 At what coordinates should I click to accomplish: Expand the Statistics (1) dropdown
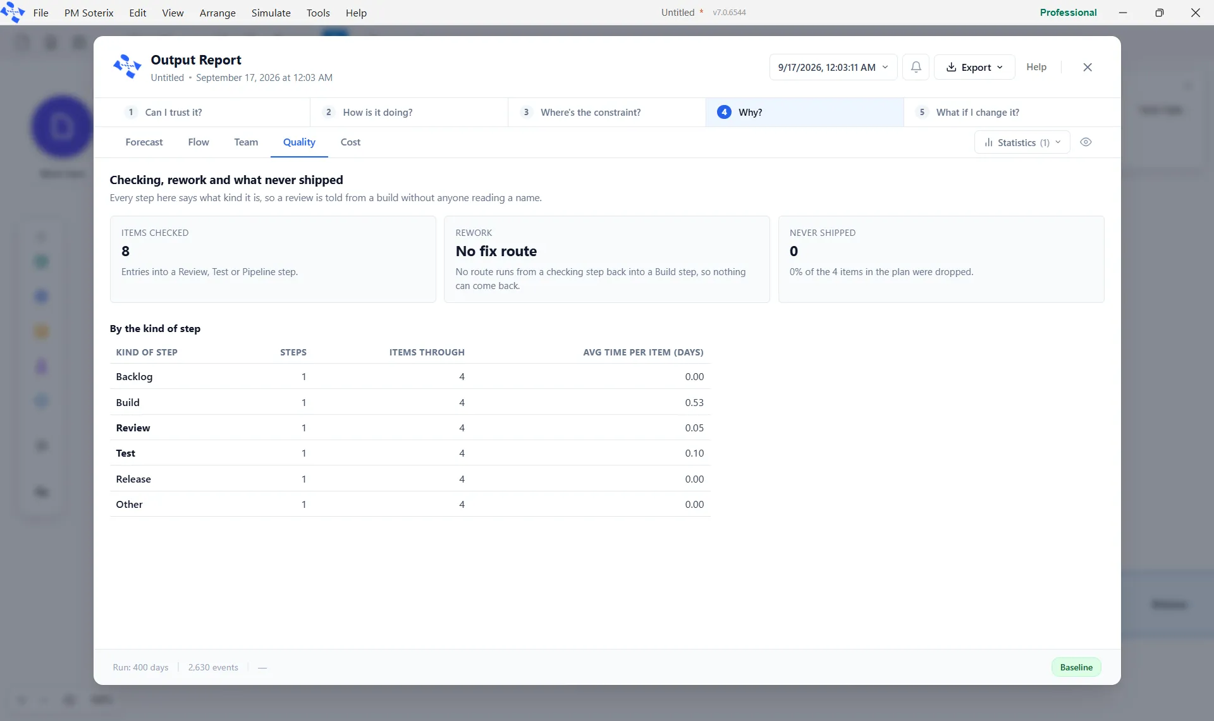pos(1022,142)
